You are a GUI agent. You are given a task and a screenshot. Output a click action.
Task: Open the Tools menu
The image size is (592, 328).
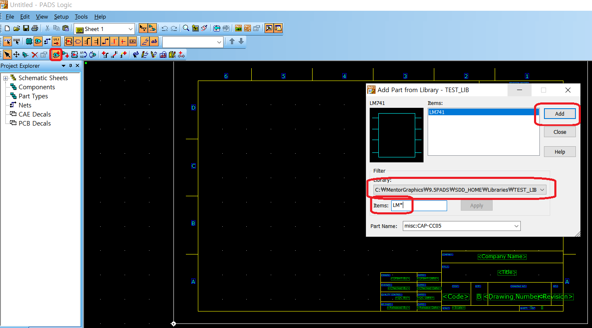81,17
